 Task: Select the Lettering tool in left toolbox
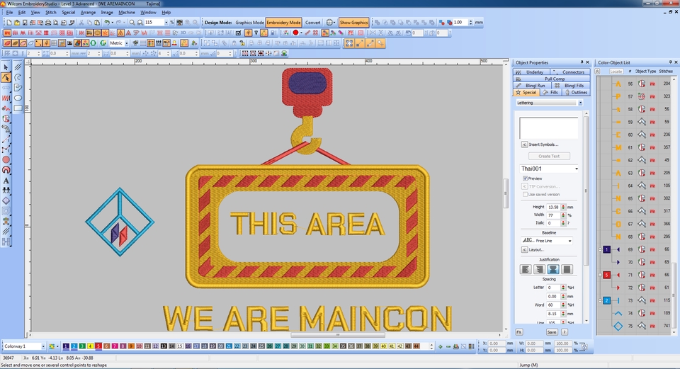coord(6,181)
